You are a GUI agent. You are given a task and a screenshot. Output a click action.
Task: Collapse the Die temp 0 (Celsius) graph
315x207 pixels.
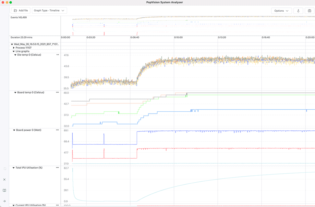coord(15,55)
